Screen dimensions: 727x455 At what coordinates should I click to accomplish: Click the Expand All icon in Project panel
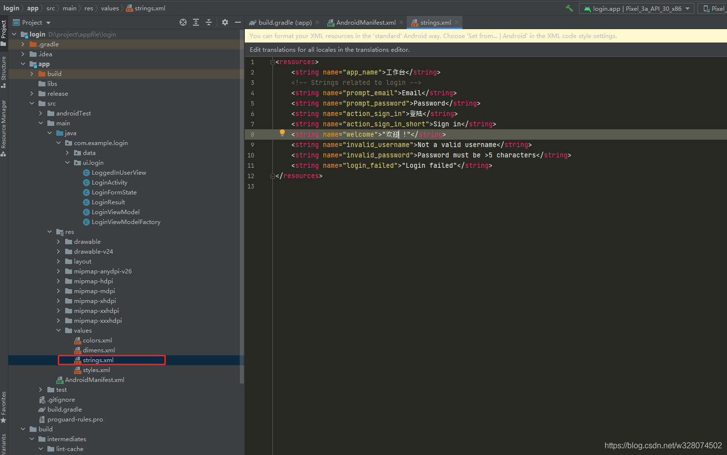(196, 22)
